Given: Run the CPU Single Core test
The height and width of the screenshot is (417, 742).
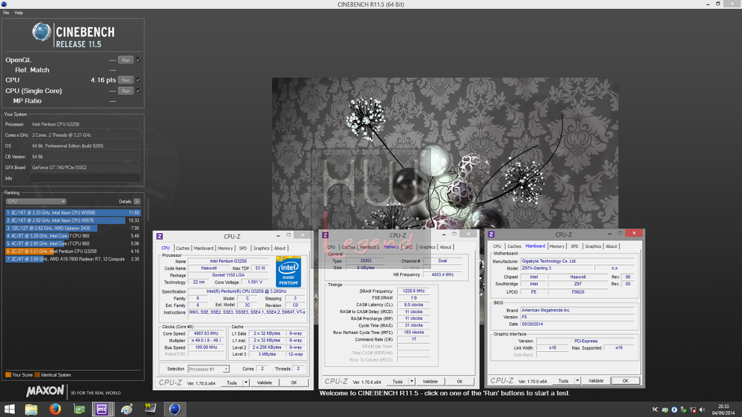Looking at the screenshot, I should click(x=126, y=91).
